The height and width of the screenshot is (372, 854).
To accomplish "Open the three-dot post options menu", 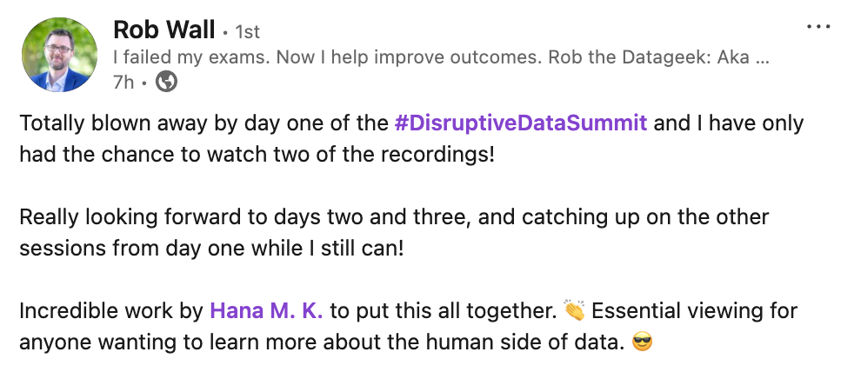I will tap(818, 26).
